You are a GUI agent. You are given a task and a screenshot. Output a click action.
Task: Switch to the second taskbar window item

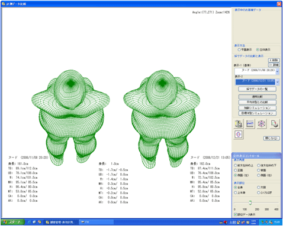tap(97, 222)
